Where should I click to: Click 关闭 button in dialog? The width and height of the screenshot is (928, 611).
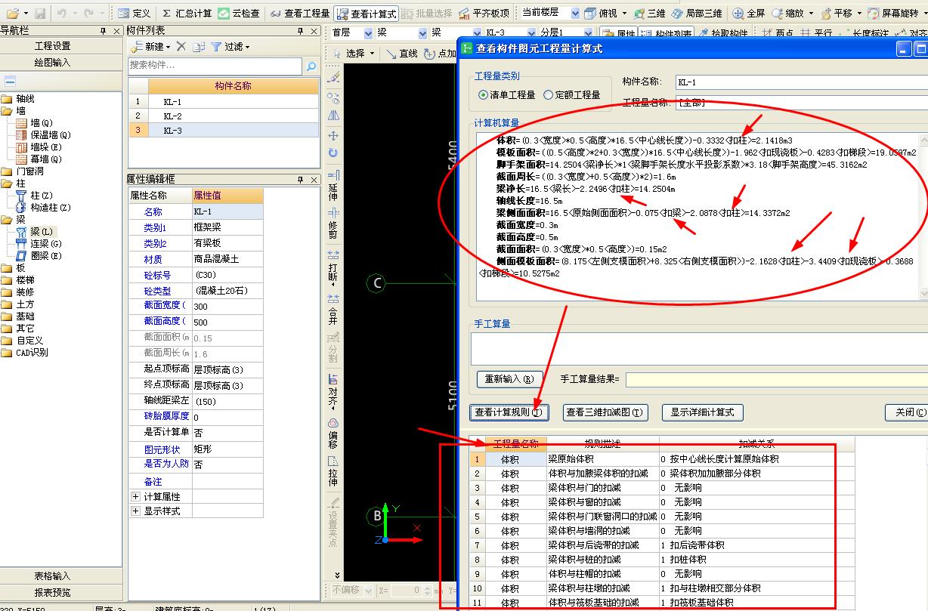point(907,412)
